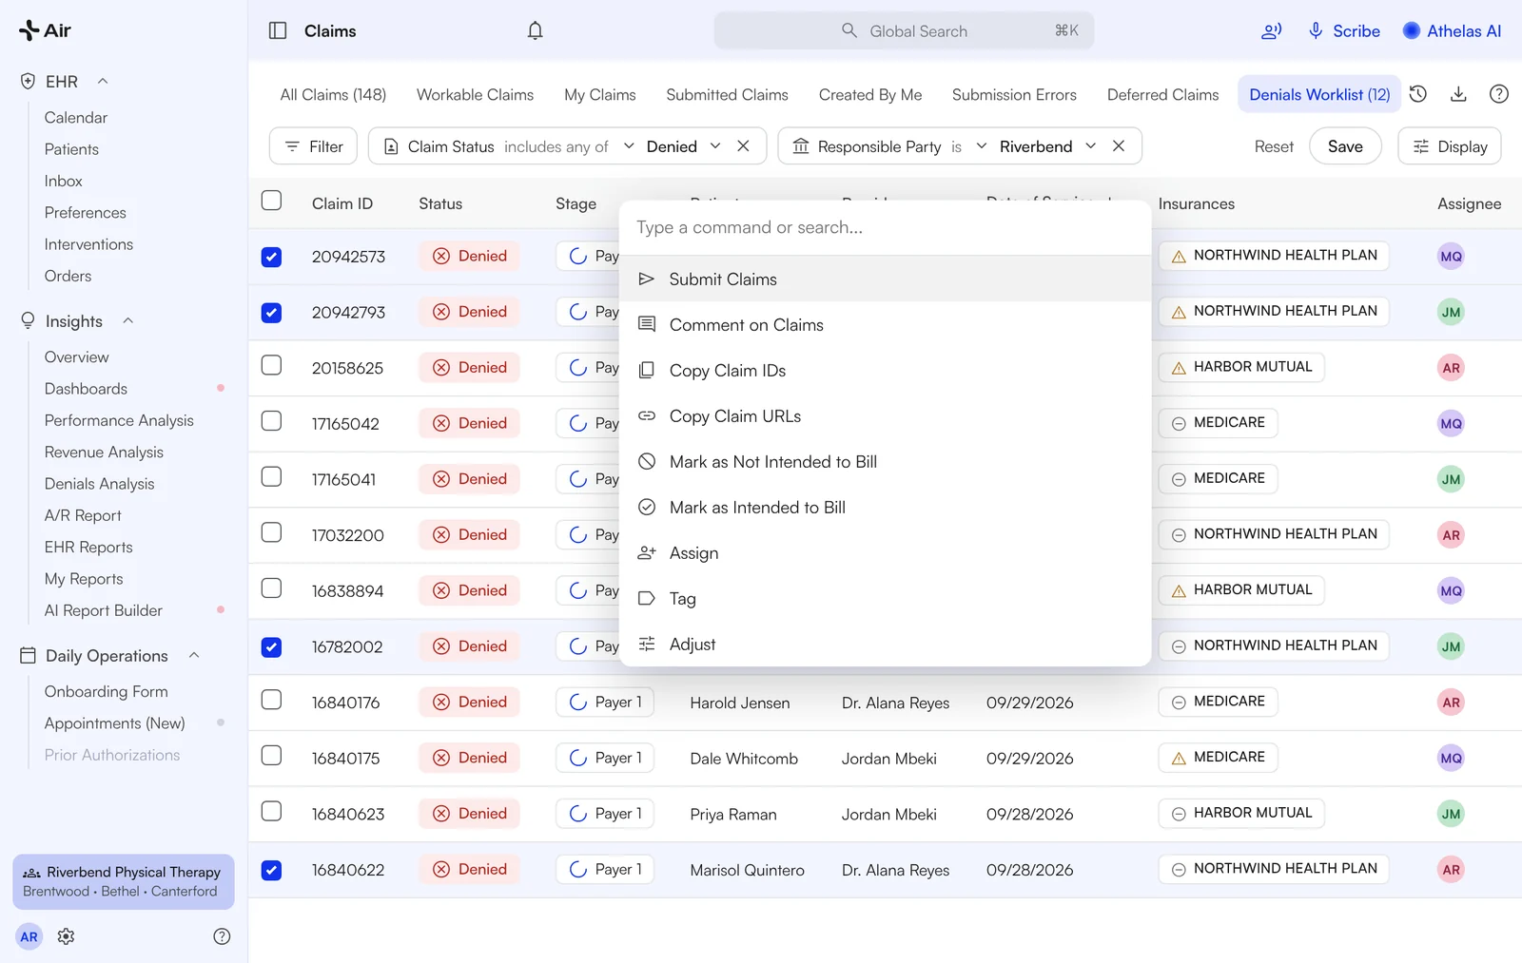Image resolution: width=1522 pixels, height=963 pixels.
Task: Open the Filter button
Action: click(314, 146)
